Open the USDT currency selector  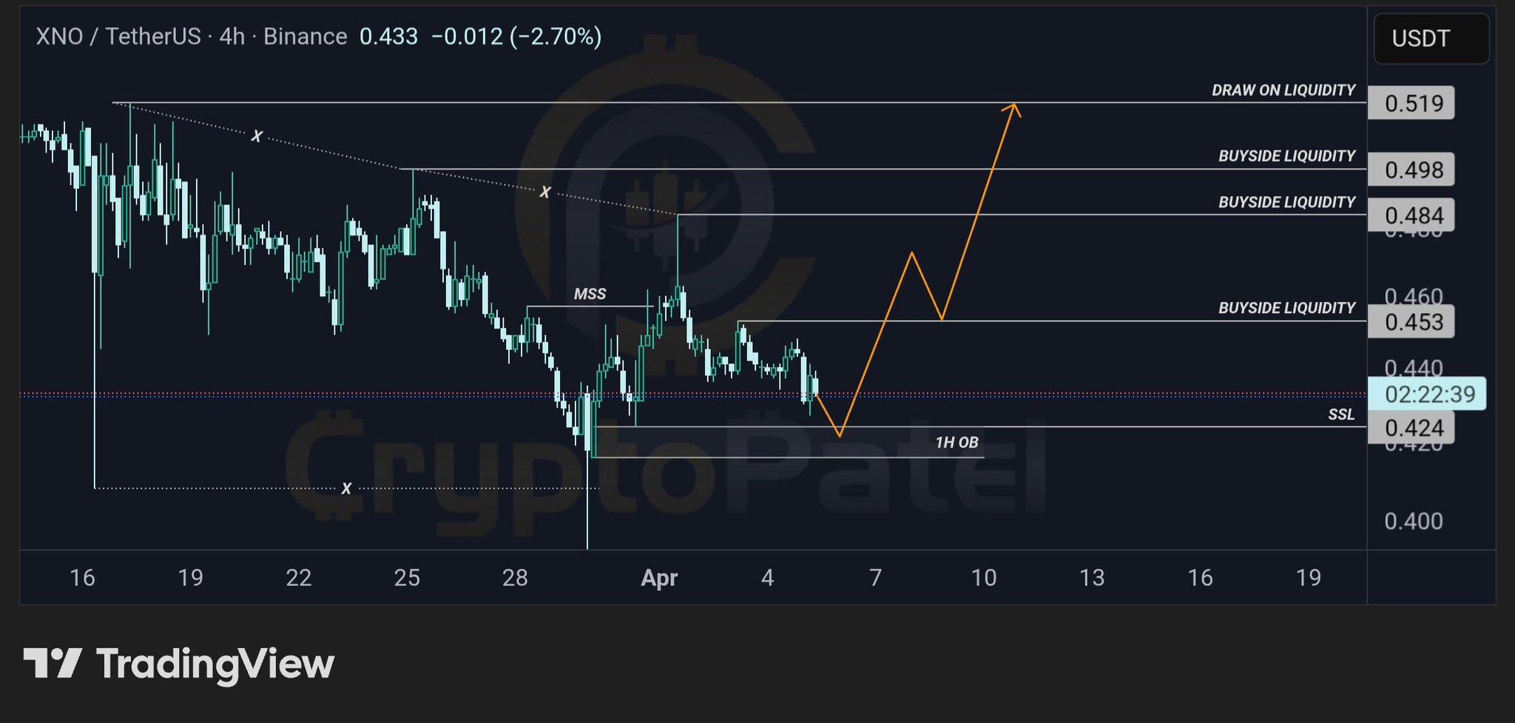point(1430,38)
